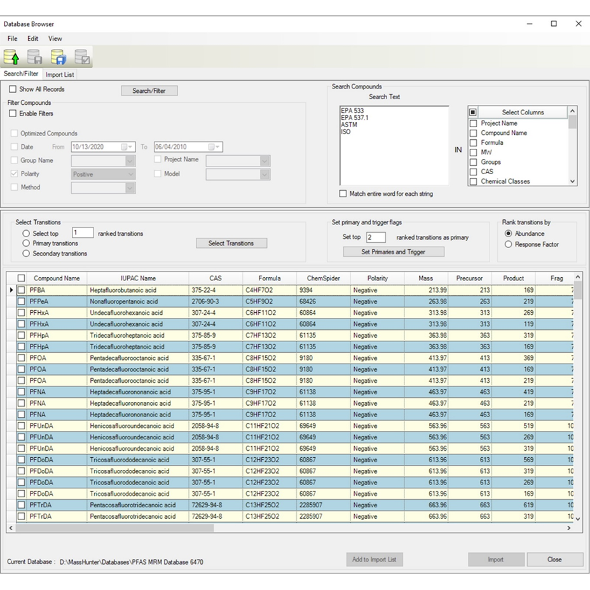Check the Enable Filters option
The width and height of the screenshot is (590, 590).
point(13,114)
